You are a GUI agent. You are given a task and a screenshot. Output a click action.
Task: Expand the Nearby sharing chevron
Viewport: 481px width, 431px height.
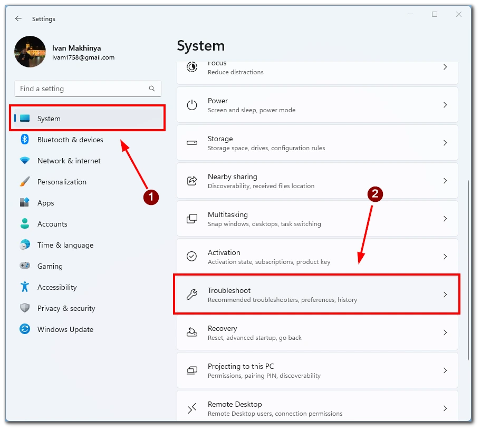coord(445,181)
